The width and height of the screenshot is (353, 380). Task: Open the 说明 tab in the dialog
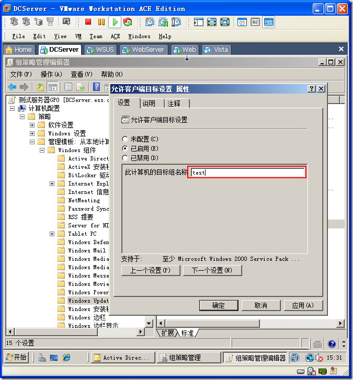pyautogui.click(x=151, y=103)
